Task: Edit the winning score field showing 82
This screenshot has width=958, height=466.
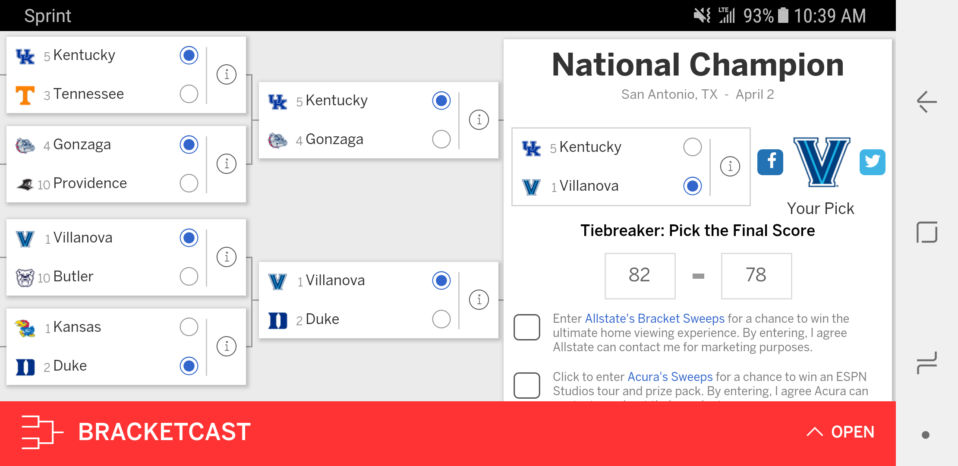Action: [640, 276]
